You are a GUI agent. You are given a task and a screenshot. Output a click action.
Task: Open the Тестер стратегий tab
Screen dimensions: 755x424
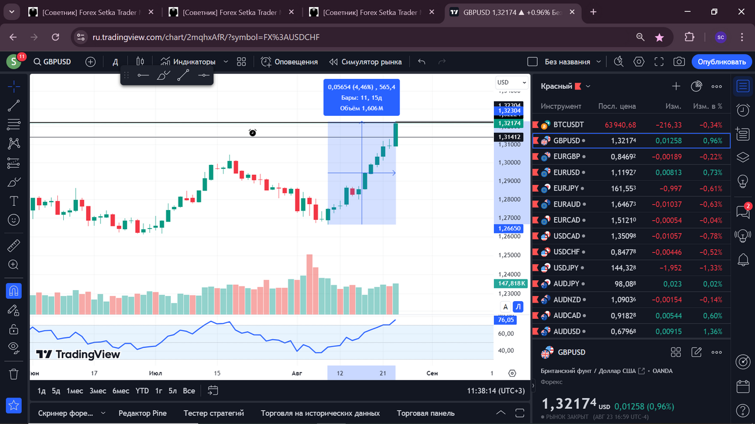point(214,413)
